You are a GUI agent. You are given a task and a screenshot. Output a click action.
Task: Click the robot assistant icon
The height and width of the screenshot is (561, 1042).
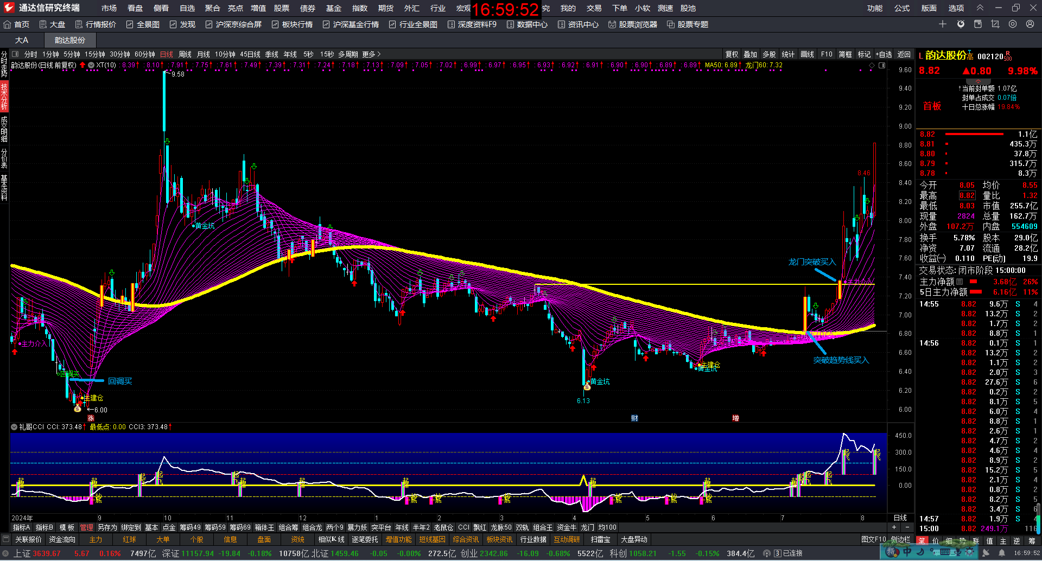pyautogui.click(x=961, y=24)
